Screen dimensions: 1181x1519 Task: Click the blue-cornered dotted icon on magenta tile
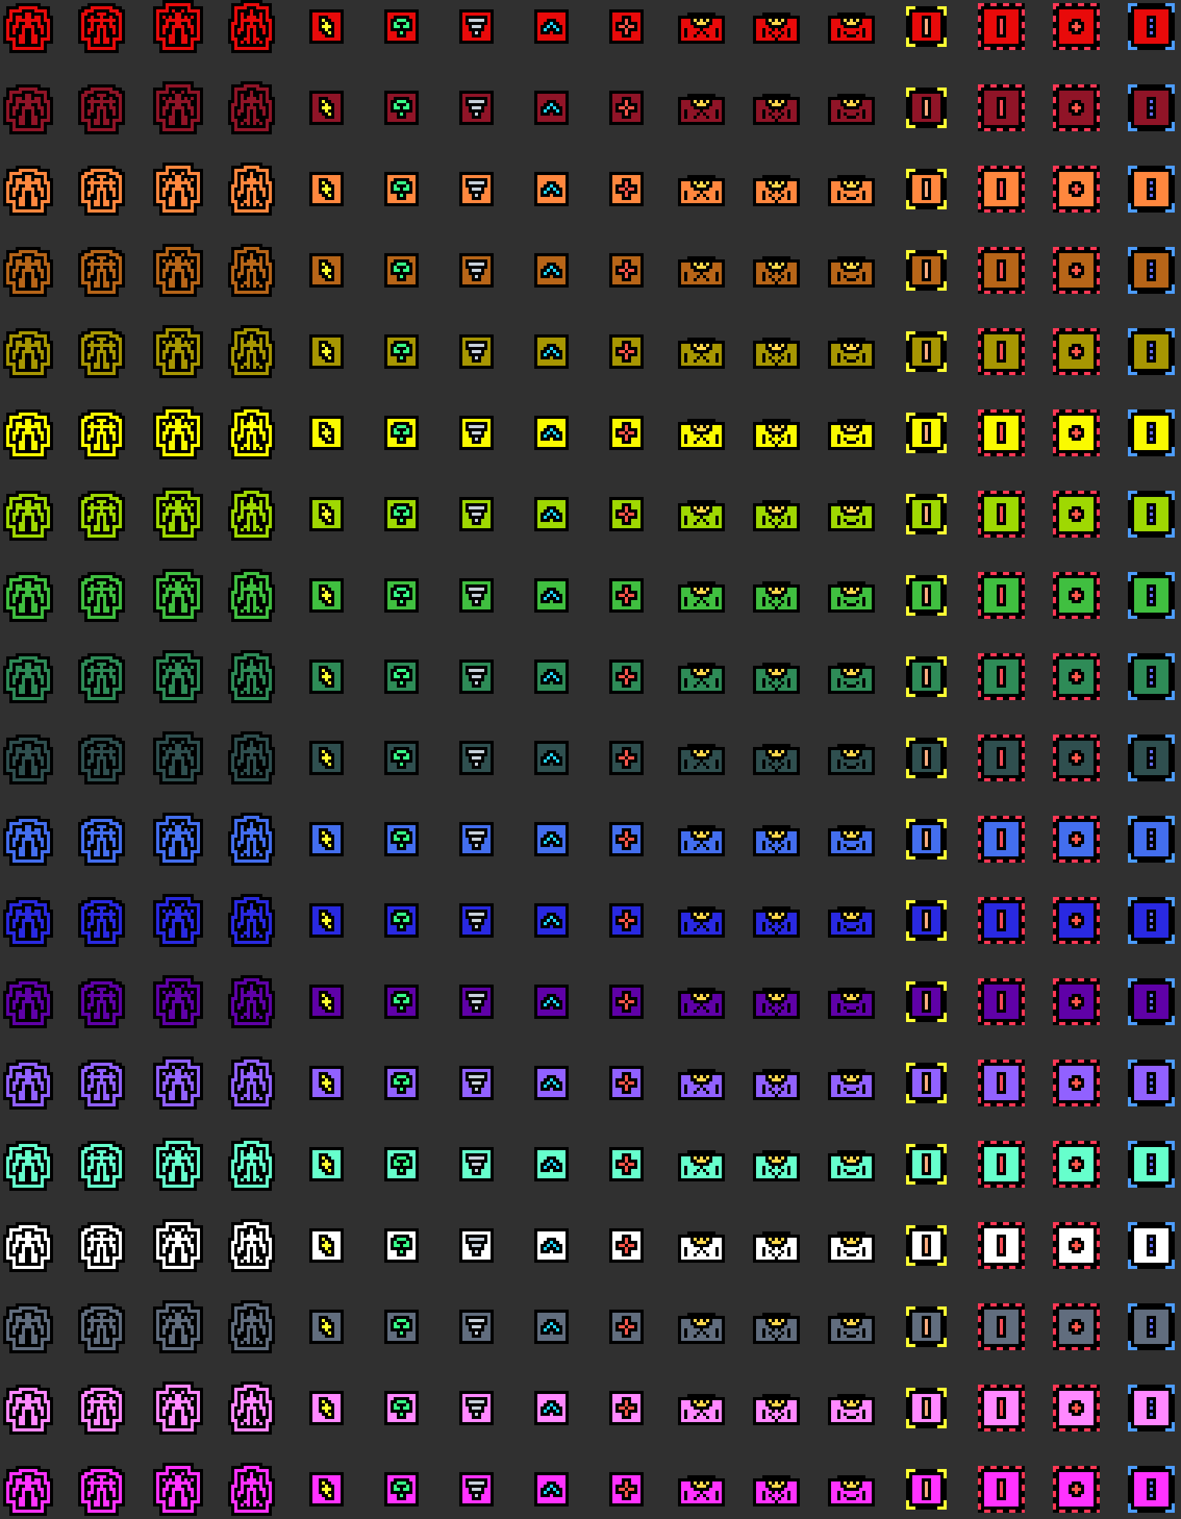(1151, 1490)
